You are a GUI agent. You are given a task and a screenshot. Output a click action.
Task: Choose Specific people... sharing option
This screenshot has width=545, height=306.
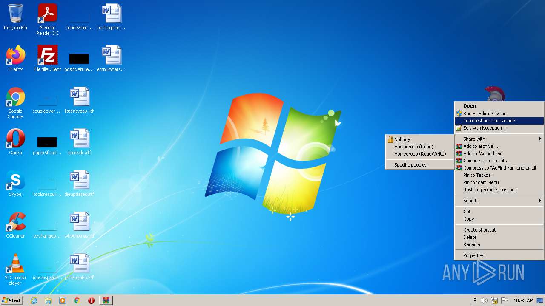pyautogui.click(x=420, y=165)
